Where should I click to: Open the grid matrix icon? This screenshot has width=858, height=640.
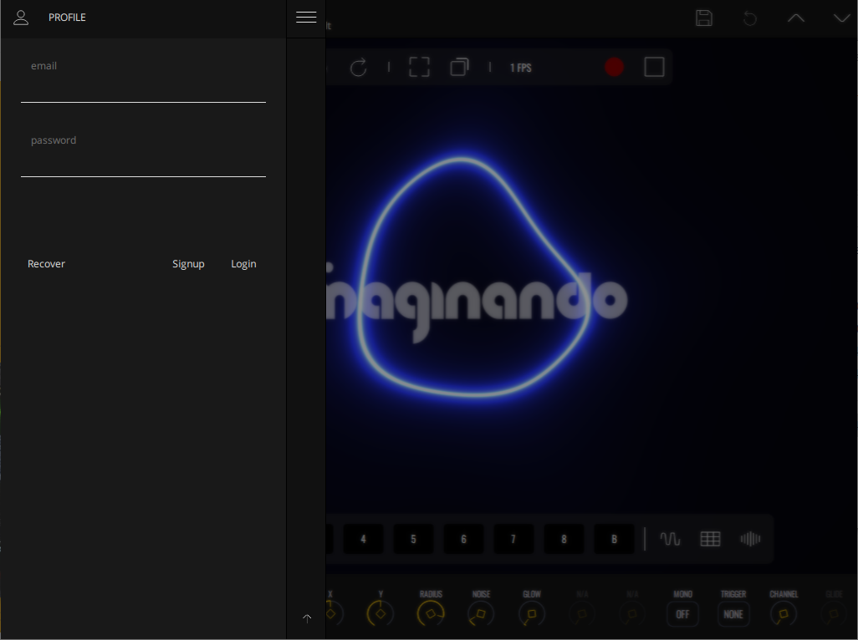pyautogui.click(x=710, y=540)
